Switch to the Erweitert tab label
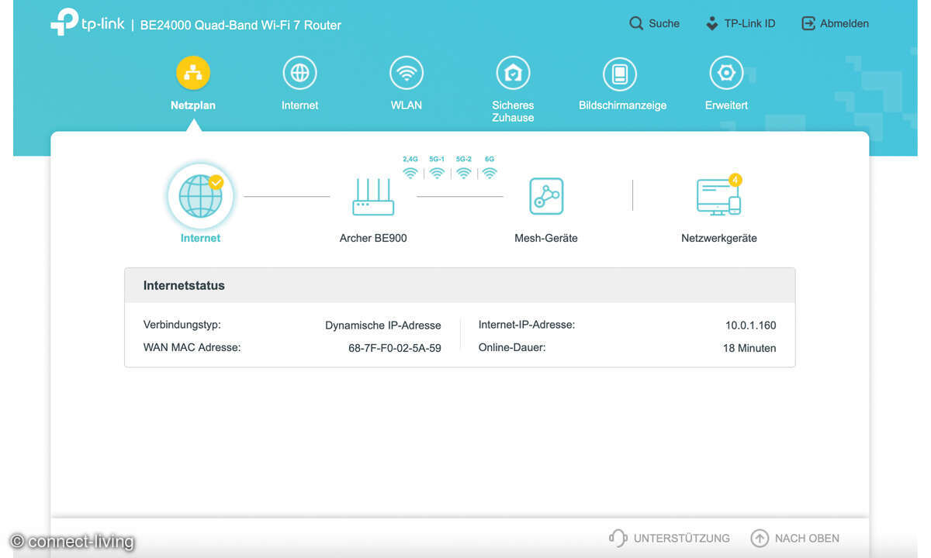This screenshot has width=931, height=558. click(x=726, y=105)
